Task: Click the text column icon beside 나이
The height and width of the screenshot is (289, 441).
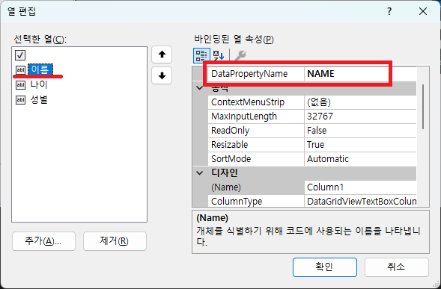Action: [20, 84]
